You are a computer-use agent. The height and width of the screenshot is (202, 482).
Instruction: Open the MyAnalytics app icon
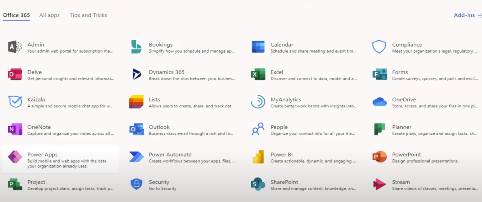point(258,102)
